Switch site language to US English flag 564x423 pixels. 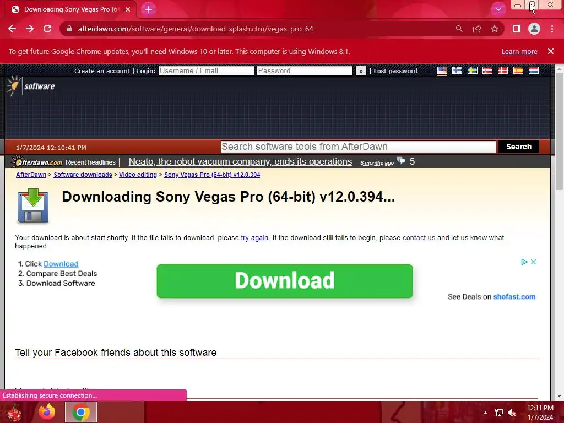point(442,70)
